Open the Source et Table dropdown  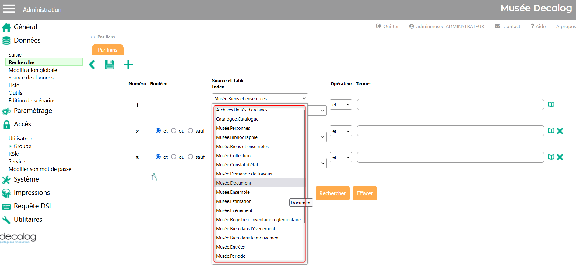pos(260,98)
